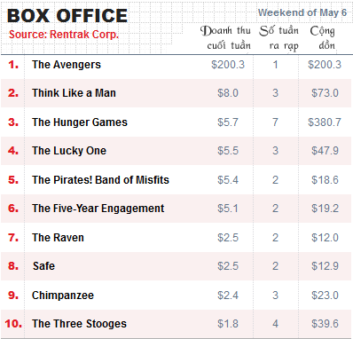Click rank number 10. in the list
Viewport: 353px width, 339px height.
click(13, 324)
